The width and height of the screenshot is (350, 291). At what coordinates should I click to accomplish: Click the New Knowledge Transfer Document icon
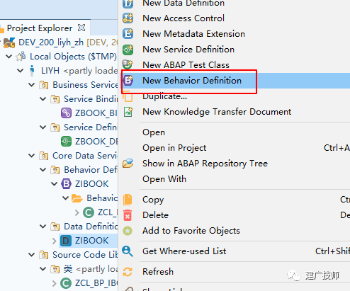point(128,112)
